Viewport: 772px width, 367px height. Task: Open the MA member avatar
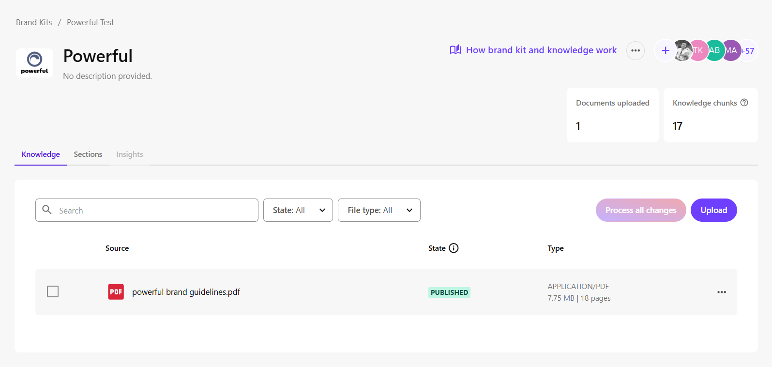731,50
